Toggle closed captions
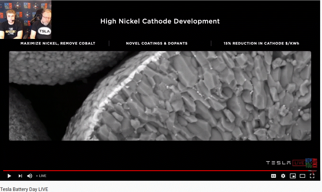Viewport: 322px width, 192px height. [274, 176]
